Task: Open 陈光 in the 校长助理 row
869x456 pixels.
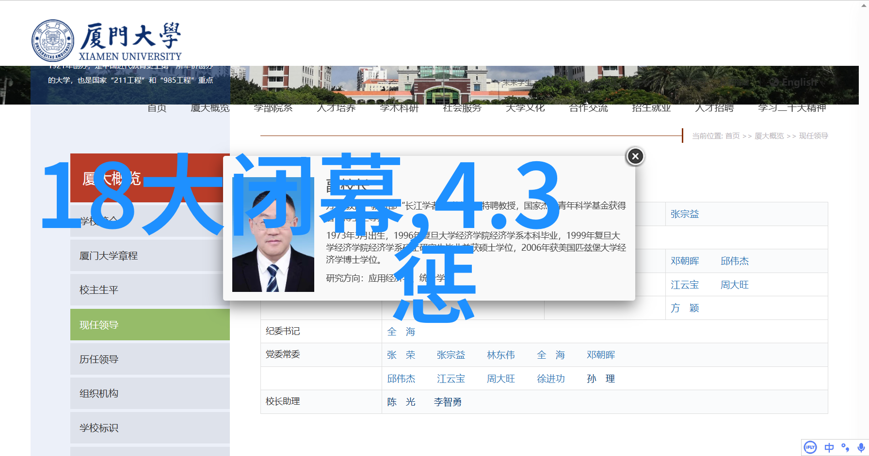Action: [401, 402]
